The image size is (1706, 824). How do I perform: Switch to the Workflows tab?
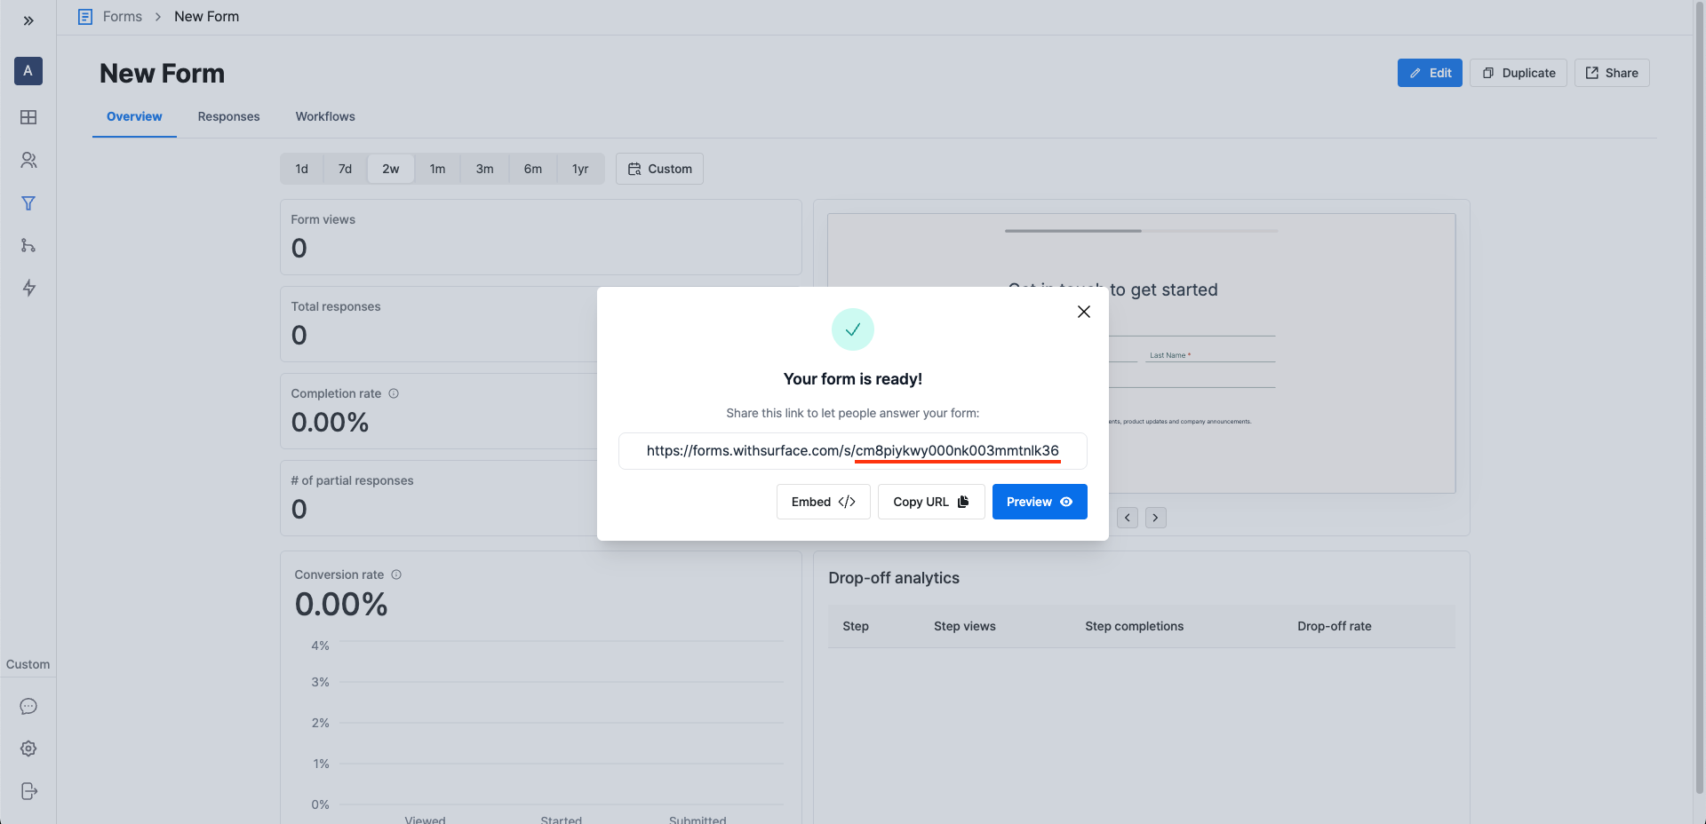[x=324, y=116]
